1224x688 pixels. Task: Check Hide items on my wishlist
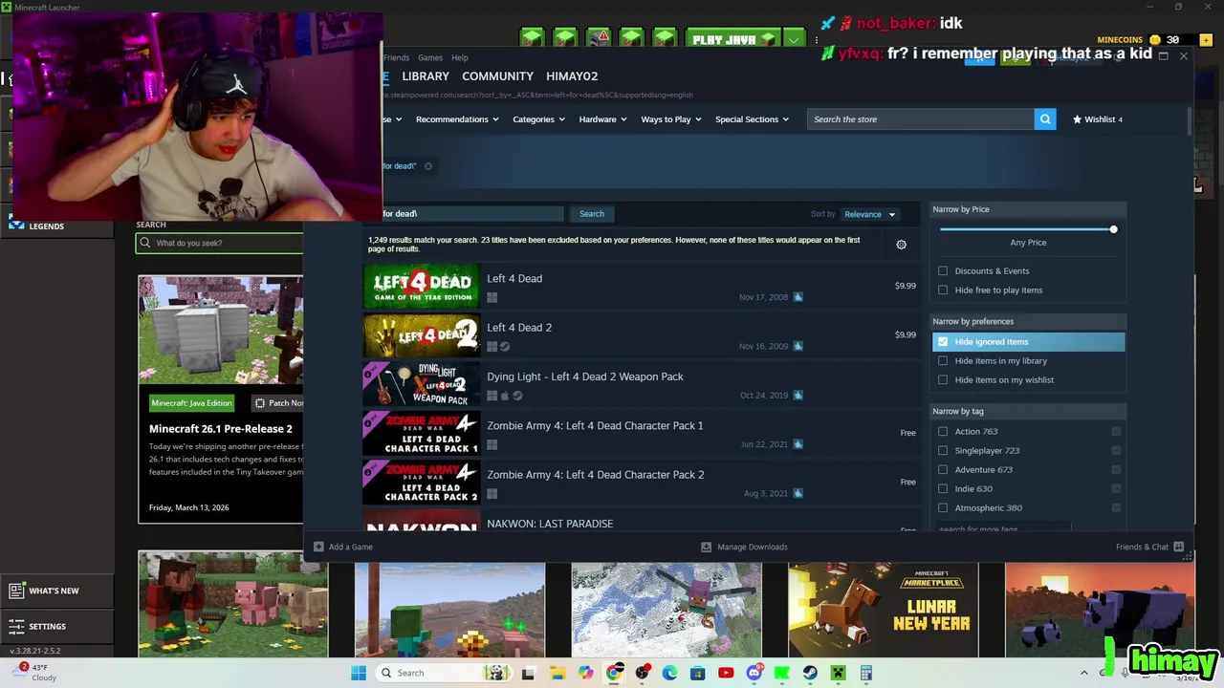(943, 380)
